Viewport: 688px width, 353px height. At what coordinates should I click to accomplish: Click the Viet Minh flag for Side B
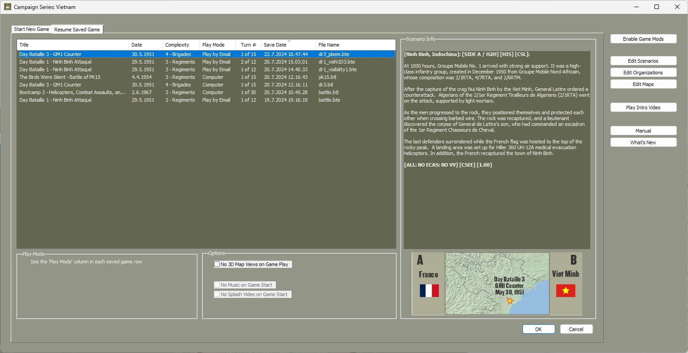[566, 291]
